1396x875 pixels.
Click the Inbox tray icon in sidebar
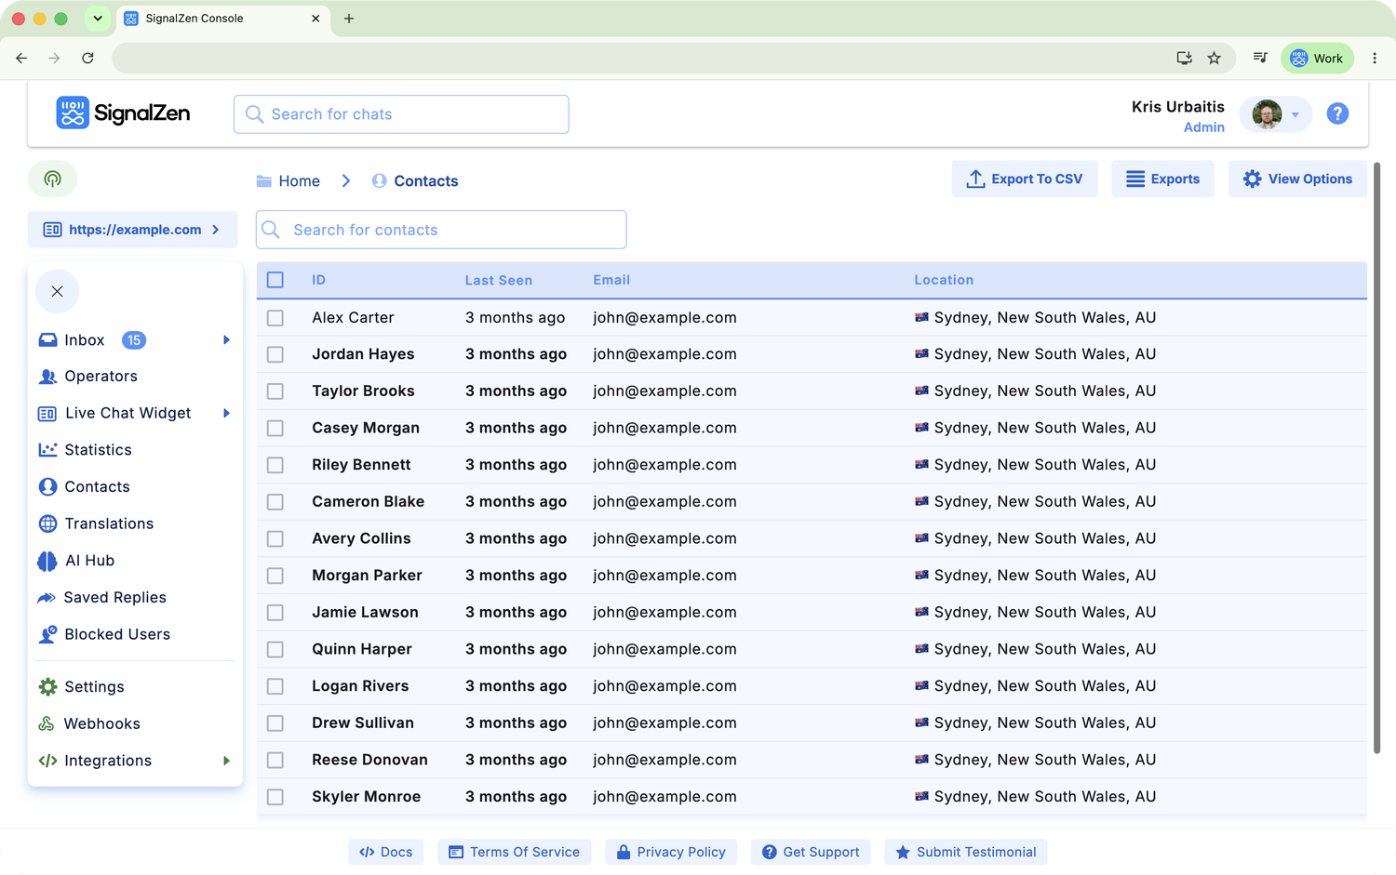click(x=47, y=340)
